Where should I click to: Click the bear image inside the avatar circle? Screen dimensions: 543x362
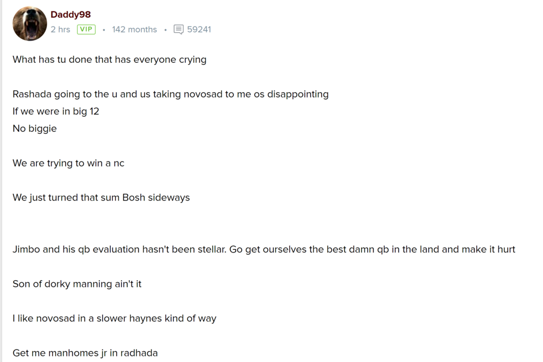(x=29, y=23)
